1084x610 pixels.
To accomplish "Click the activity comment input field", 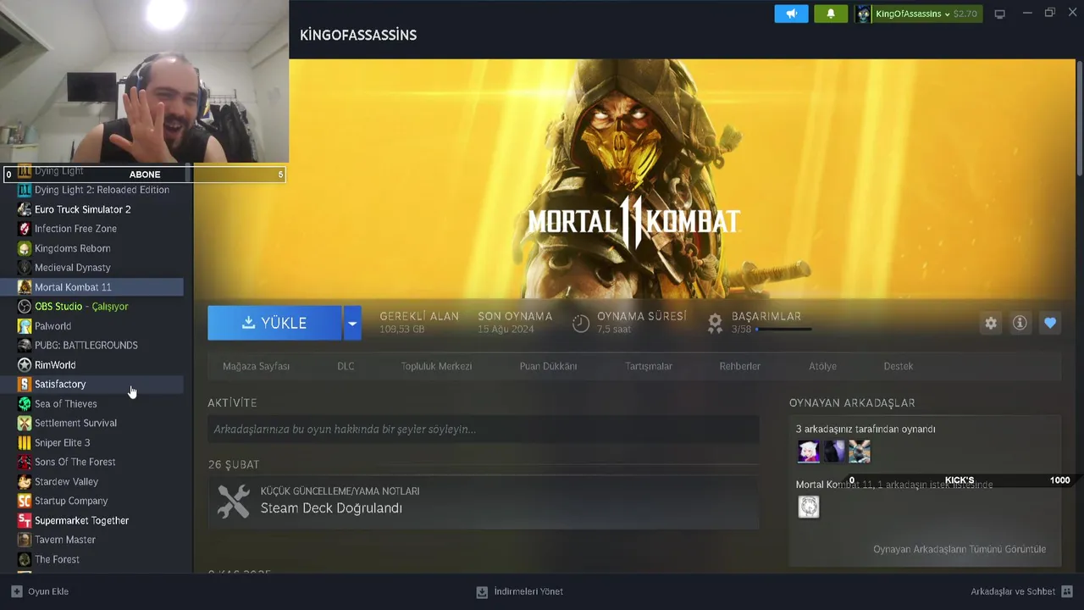I will pos(484,430).
